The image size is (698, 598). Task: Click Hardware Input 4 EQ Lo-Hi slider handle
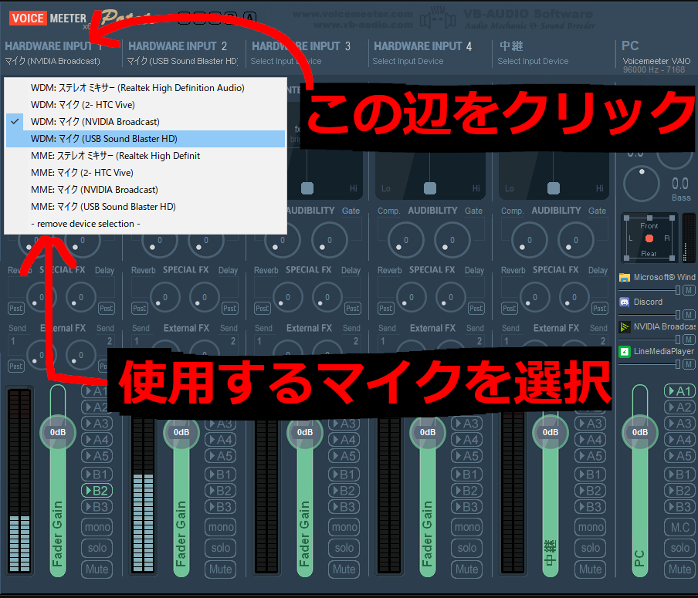click(x=430, y=188)
